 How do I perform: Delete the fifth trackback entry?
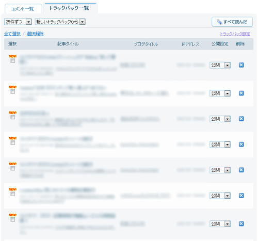click(241, 170)
